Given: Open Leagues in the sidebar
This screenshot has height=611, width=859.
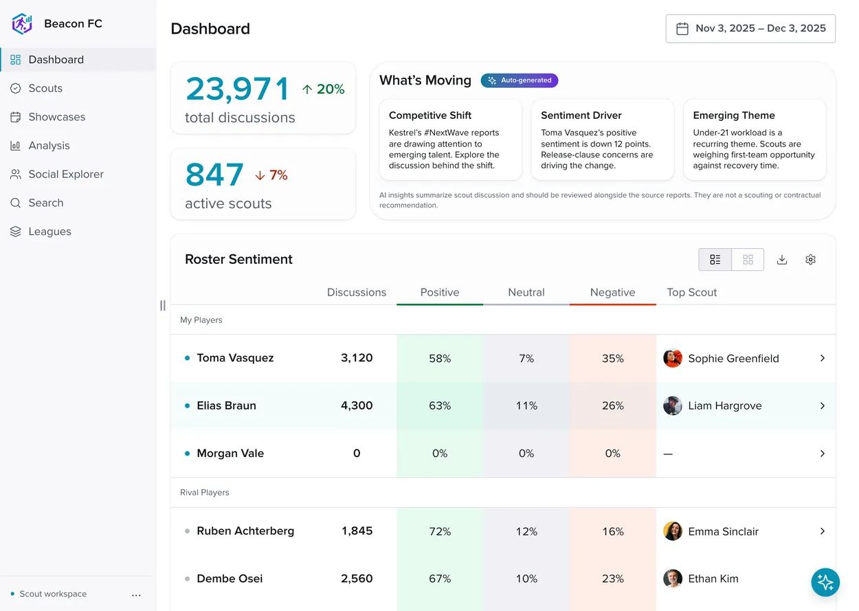Looking at the screenshot, I should coord(78,232).
